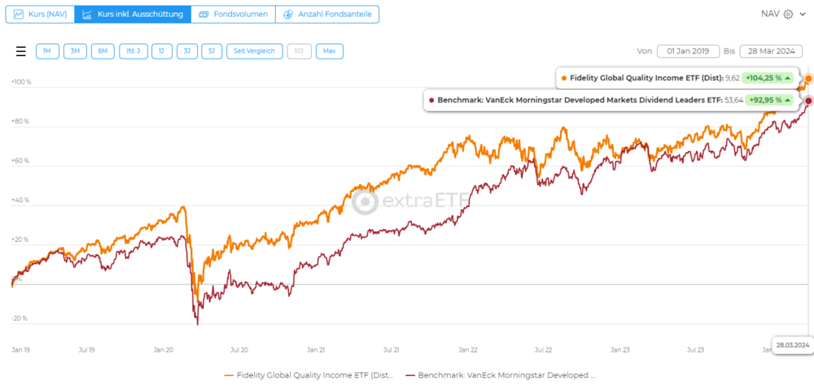Screen dimensions: 814x385
Task: Click the Seit Vergleich range button
Action: pos(254,51)
